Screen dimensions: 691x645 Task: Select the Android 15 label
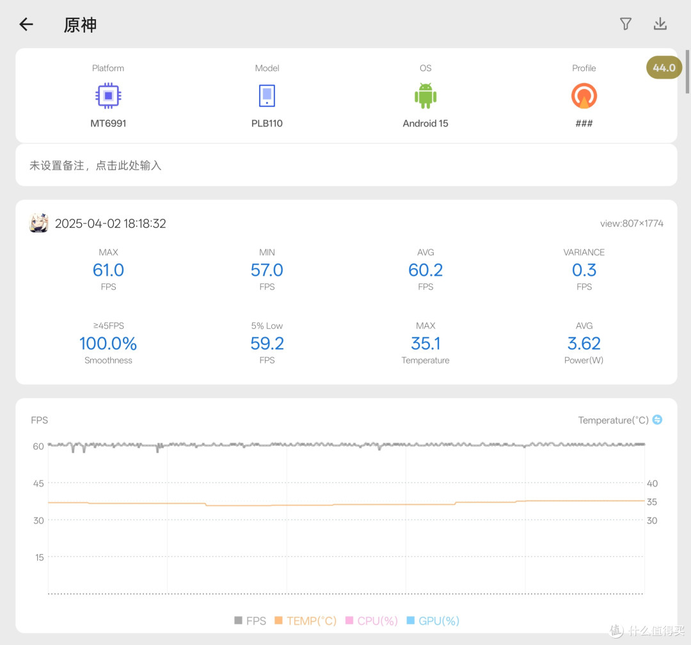click(425, 123)
